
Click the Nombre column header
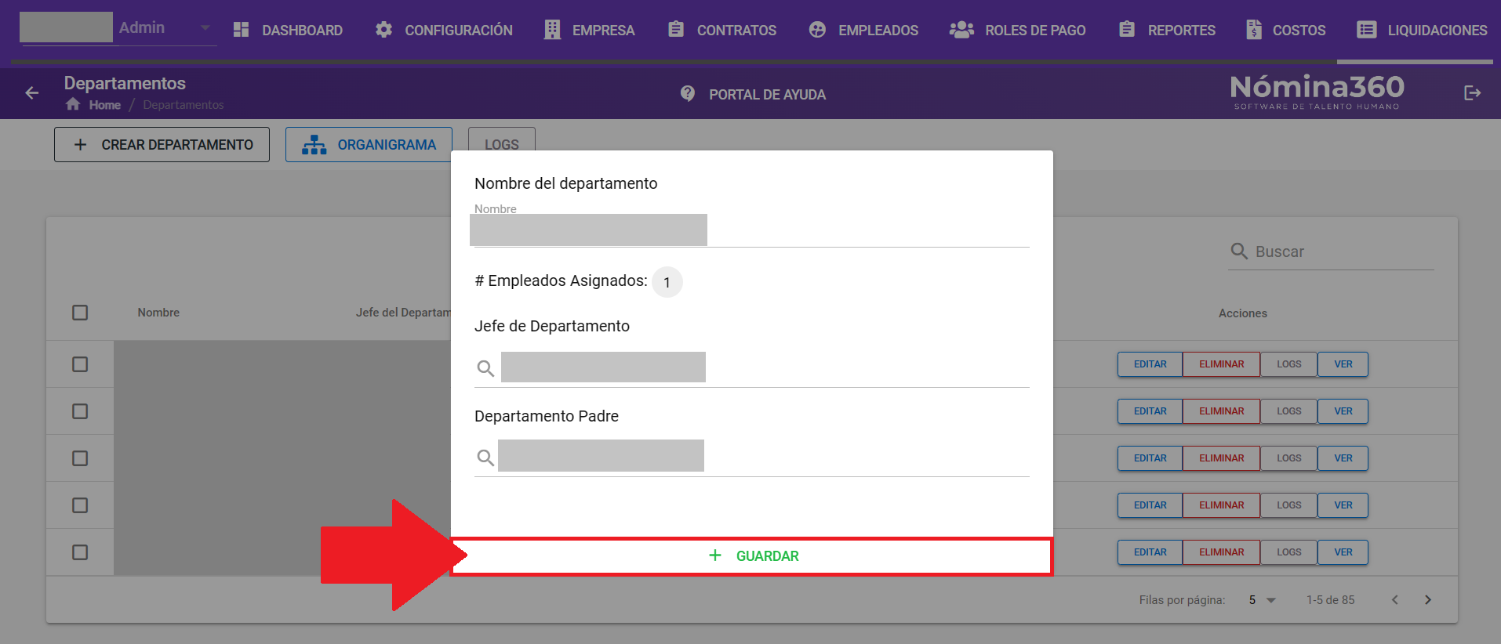pyautogui.click(x=158, y=313)
